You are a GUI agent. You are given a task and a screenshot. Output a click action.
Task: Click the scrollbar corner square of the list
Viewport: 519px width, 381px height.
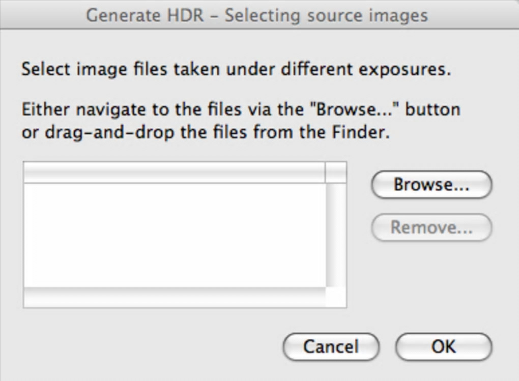pos(336,298)
